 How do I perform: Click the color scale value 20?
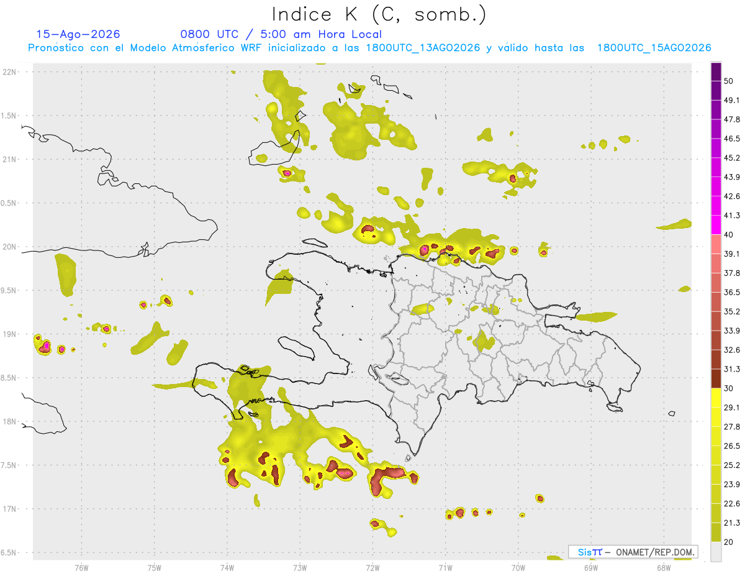(729, 542)
